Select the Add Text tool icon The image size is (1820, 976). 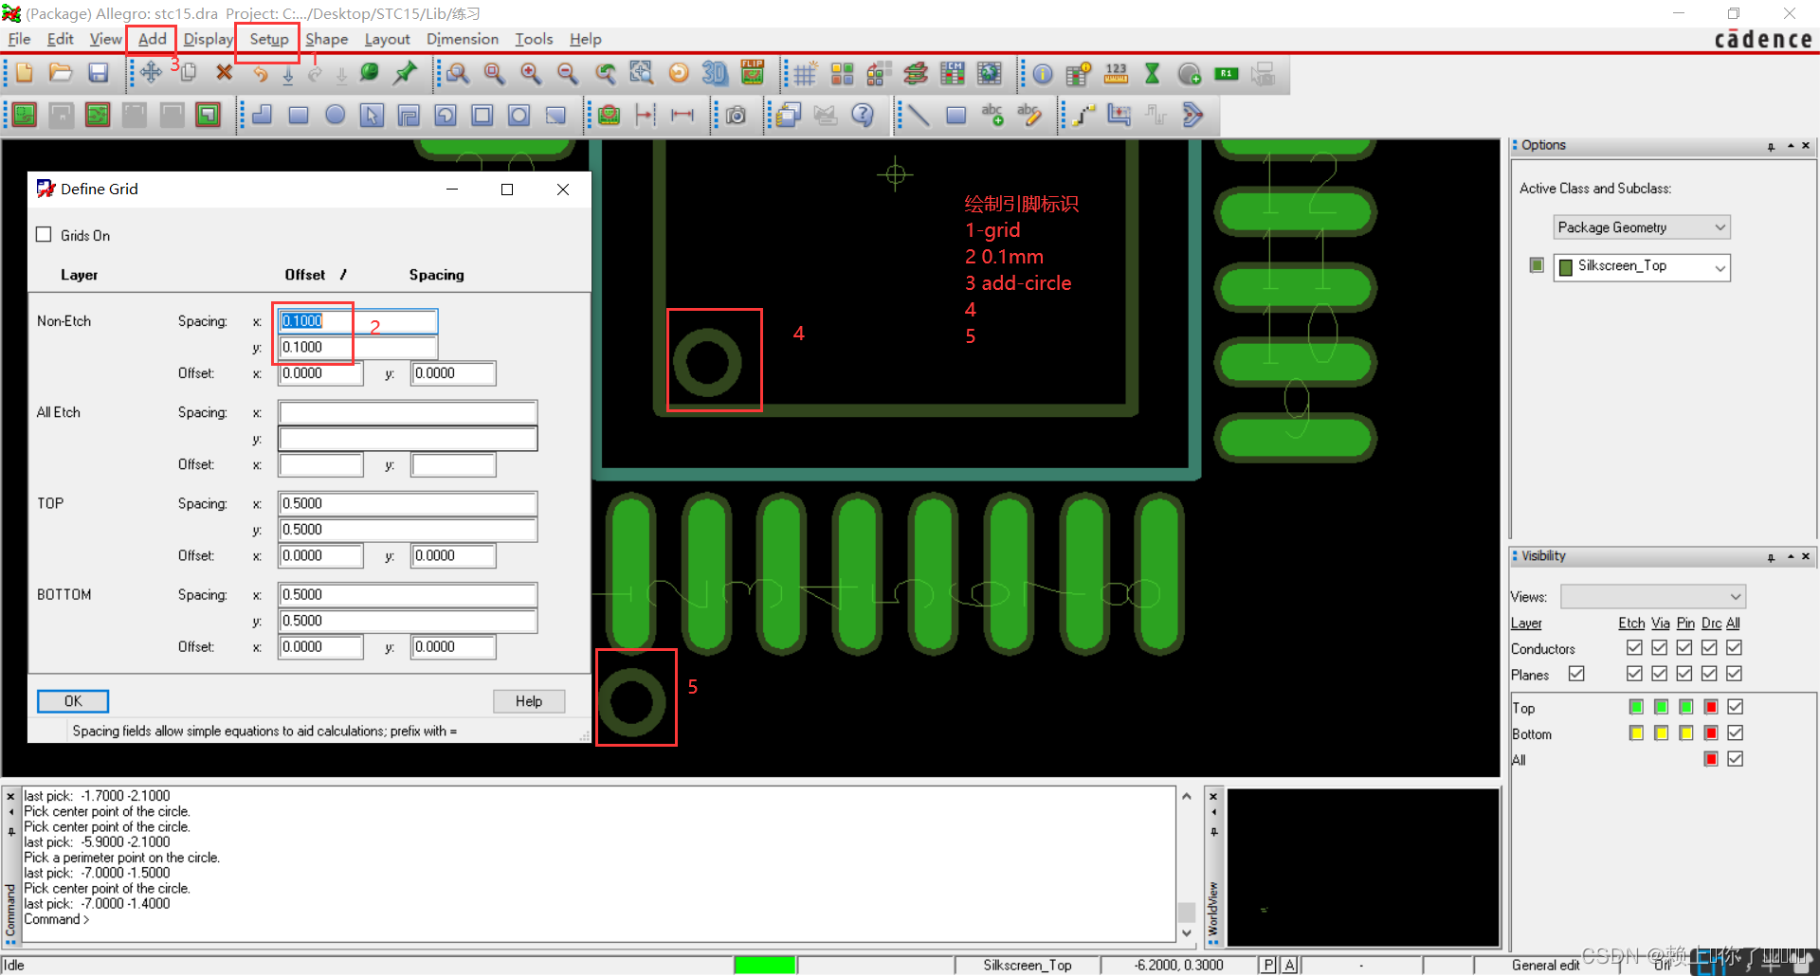click(x=992, y=115)
